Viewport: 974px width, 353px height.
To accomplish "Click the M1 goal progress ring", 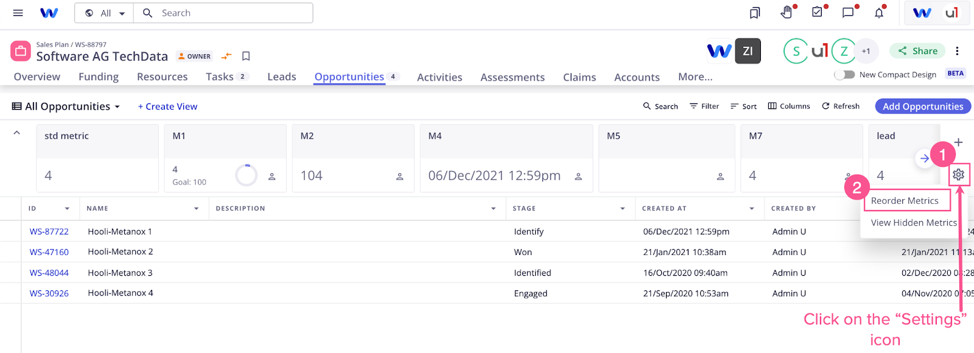I will [247, 175].
